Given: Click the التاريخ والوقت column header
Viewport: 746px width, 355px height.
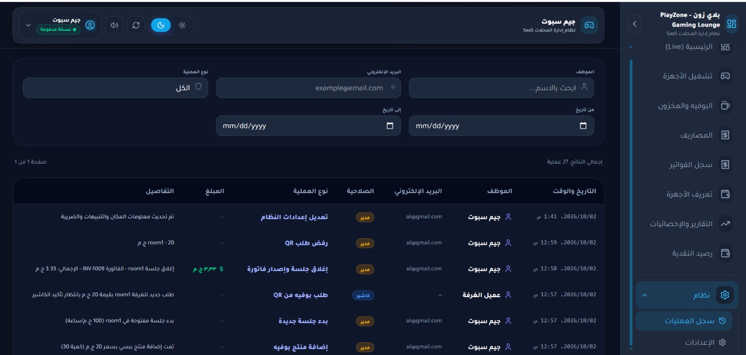Looking at the screenshot, I should (x=574, y=191).
